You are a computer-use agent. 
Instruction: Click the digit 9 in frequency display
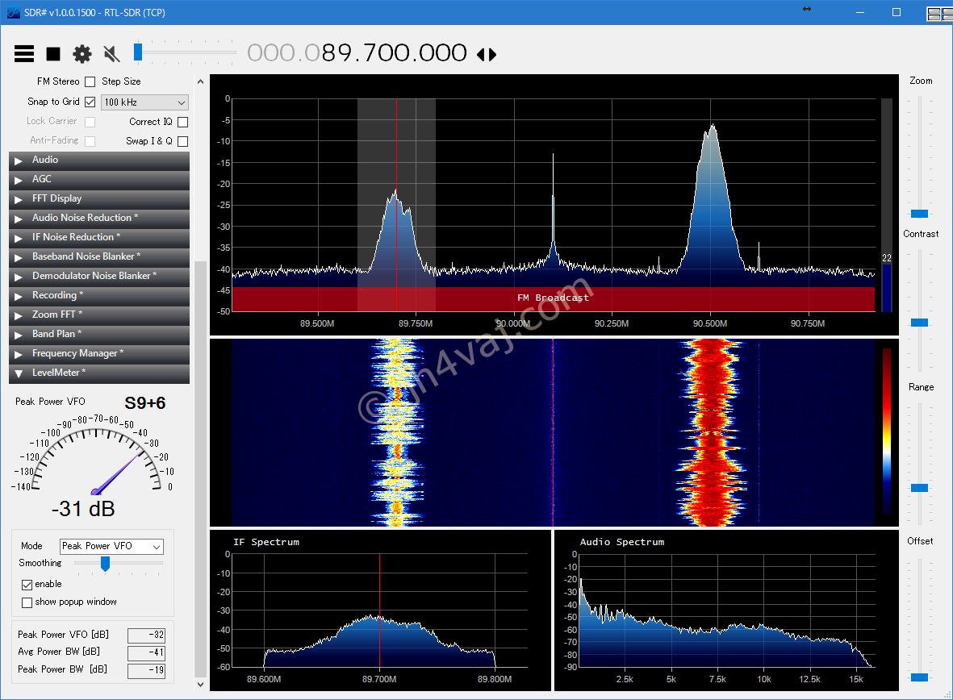tap(345, 53)
